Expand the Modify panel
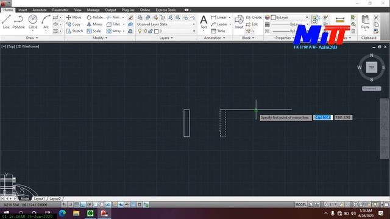 click(x=100, y=38)
